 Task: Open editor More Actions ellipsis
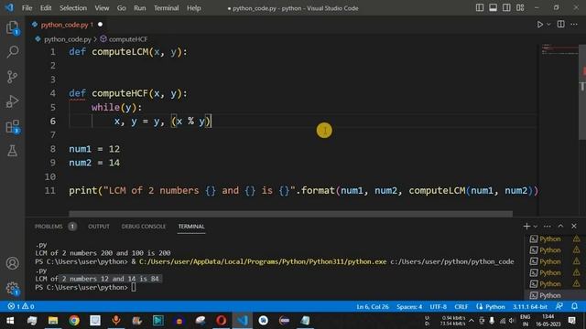tap(574, 25)
